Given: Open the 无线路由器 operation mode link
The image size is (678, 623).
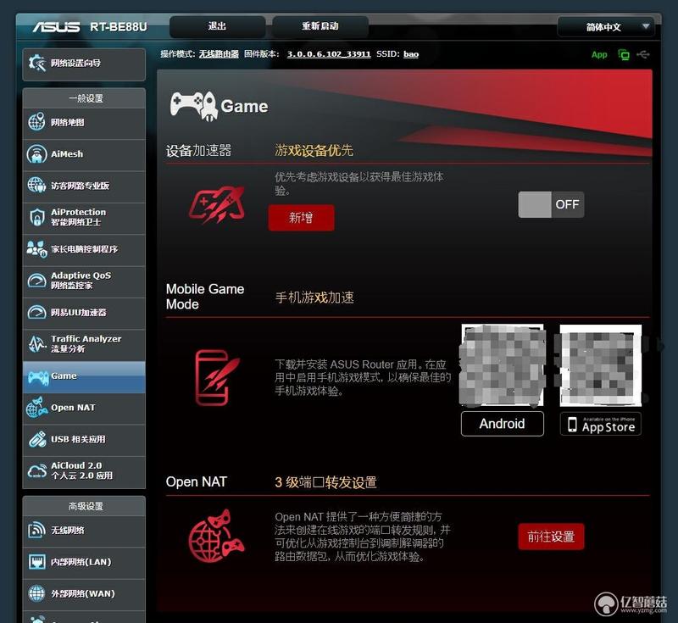Looking at the screenshot, I should [x=219, y=54].
